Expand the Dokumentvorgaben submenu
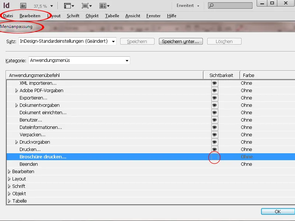 [x=16, y=105]
